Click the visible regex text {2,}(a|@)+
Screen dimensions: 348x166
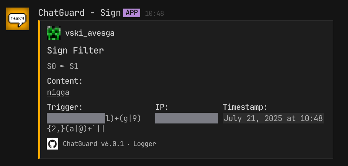point(70,129)
